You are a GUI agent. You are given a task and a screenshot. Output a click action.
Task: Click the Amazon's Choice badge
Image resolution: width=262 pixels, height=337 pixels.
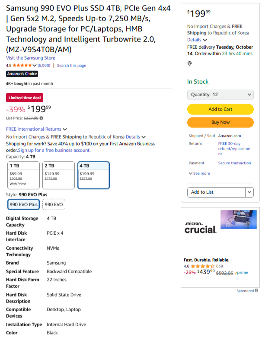22,74
